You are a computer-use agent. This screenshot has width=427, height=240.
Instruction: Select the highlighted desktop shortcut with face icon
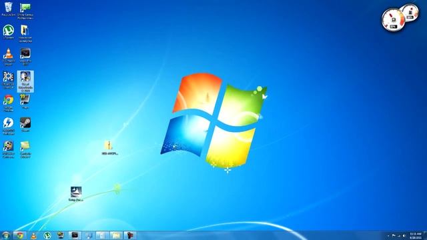pos(25,81)
